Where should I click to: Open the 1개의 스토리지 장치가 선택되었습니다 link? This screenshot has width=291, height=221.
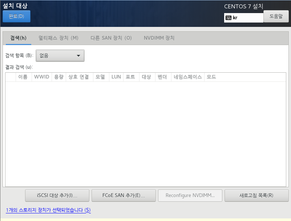click(48, 210)
